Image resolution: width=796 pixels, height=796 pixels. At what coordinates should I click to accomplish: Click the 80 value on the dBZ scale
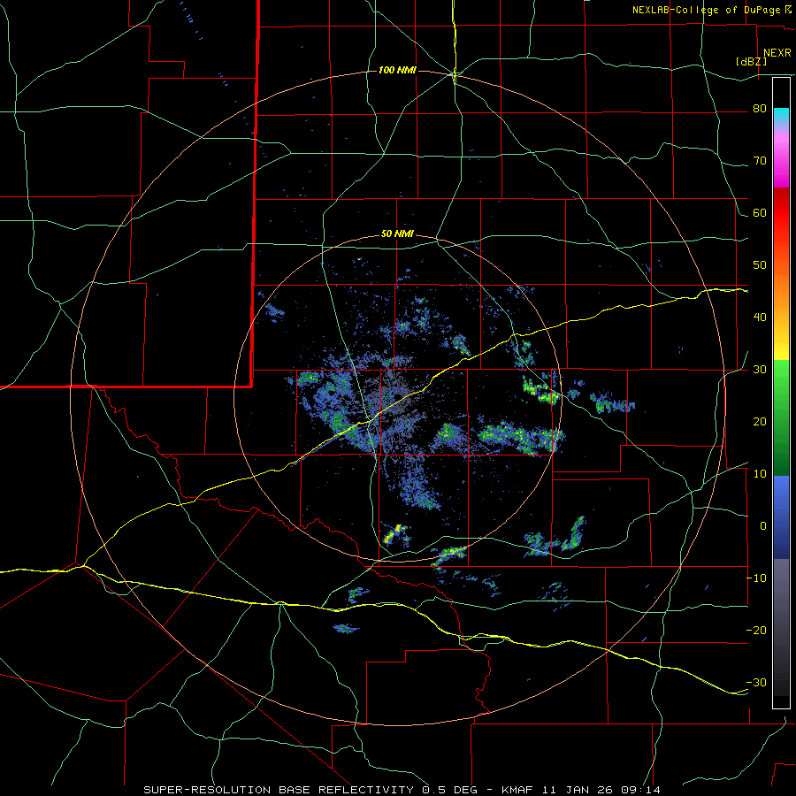click(x=760, y=109)
